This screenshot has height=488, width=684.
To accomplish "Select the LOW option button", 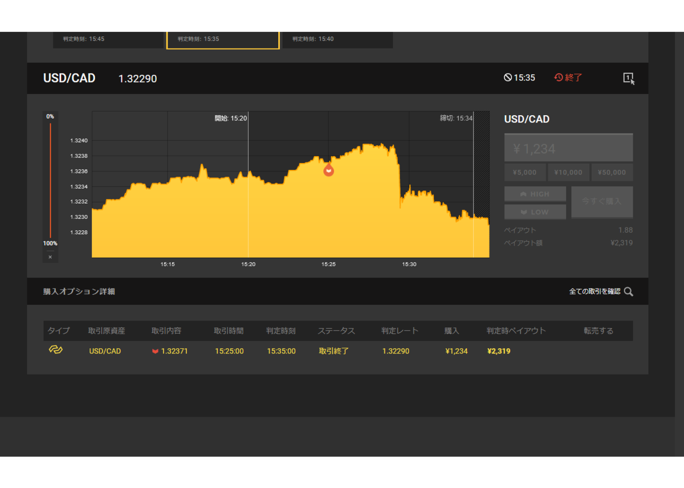I will click(x=535, y=212).
